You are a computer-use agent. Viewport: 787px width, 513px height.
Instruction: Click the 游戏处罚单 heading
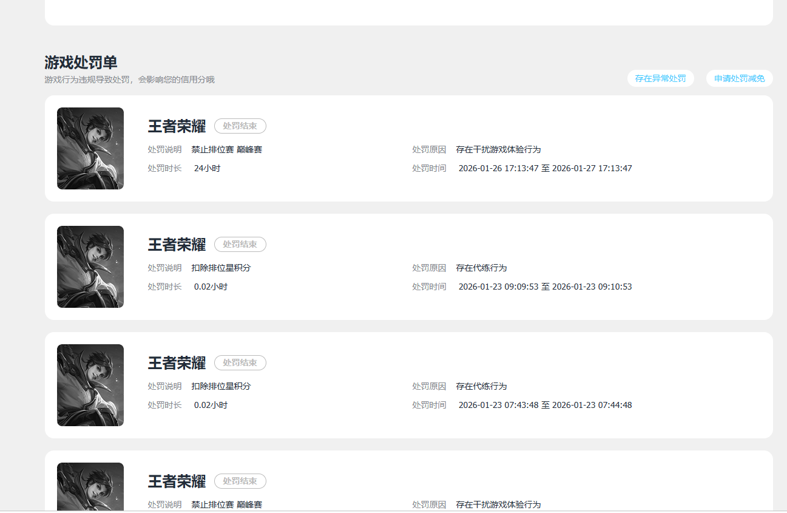(81, 63)
